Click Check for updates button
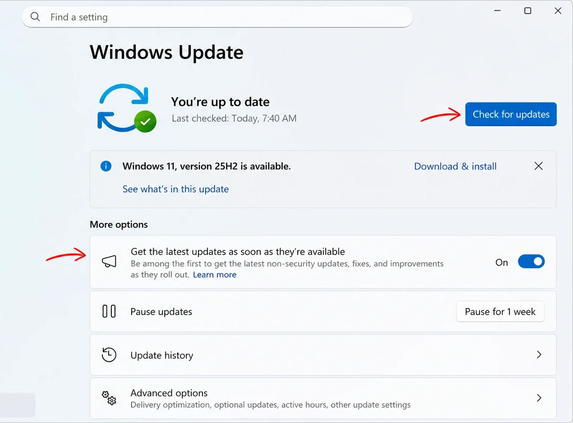573x423 pixels. tap(511, 114)
